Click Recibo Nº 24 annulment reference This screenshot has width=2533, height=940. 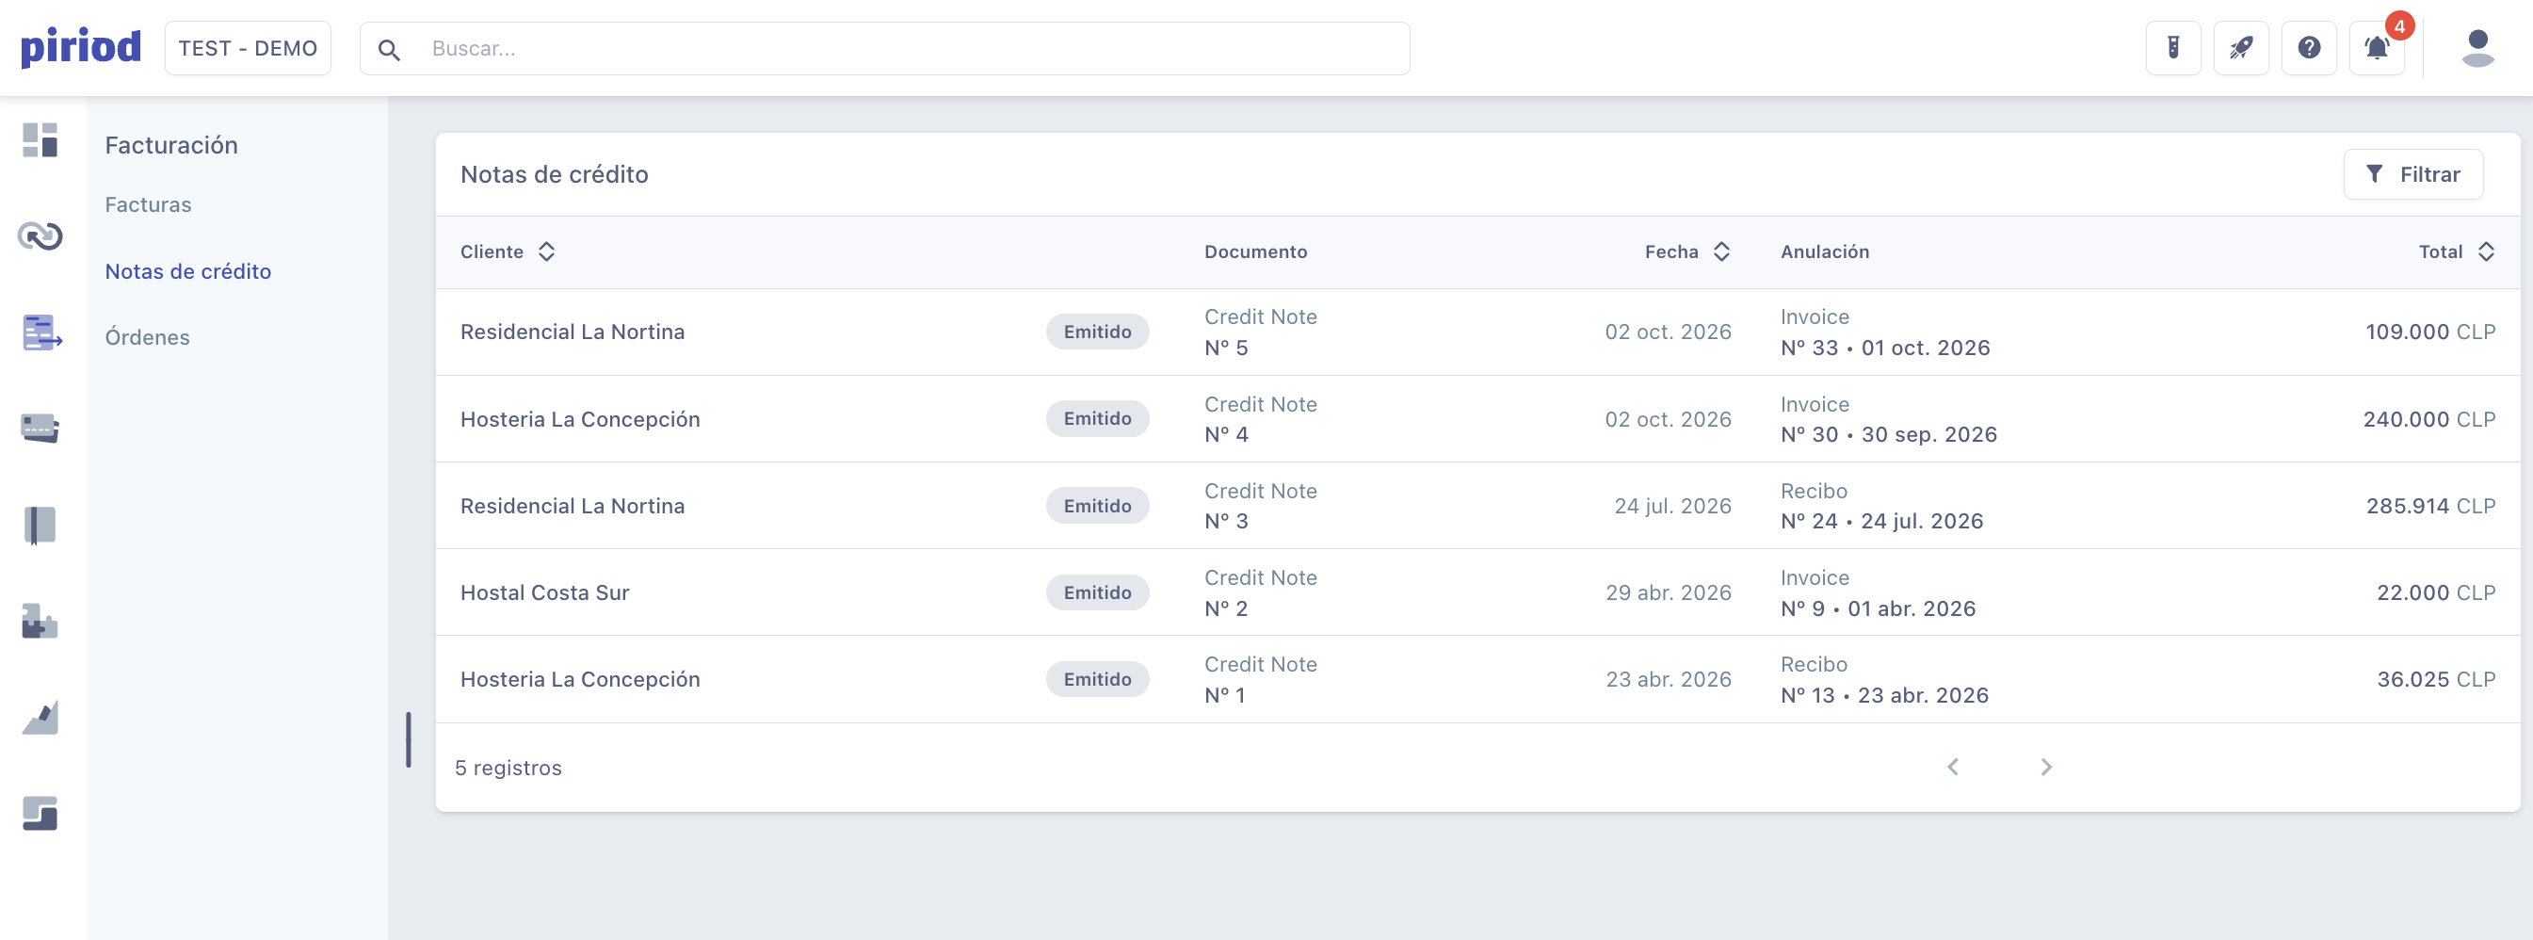click(1882, 506)
